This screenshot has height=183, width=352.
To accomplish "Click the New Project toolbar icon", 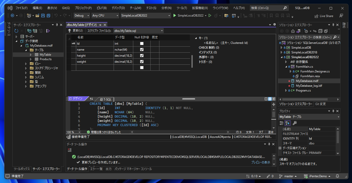I will (29, 16).
